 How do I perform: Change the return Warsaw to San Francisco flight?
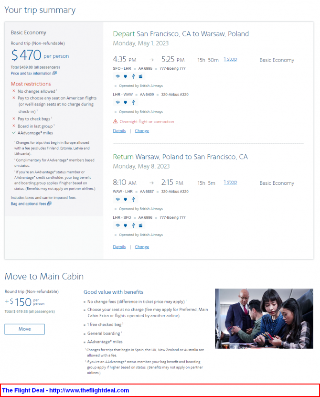pyautogui.click(x=142, y=247)
